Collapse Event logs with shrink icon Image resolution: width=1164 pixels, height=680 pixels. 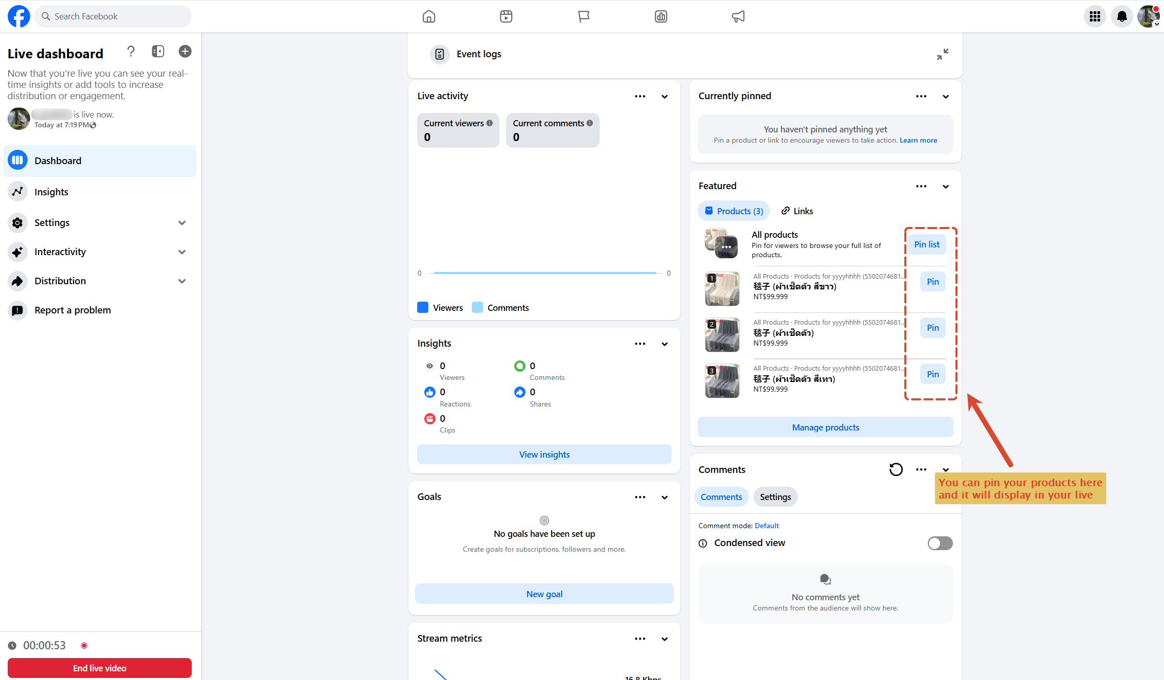pos(943,54)
